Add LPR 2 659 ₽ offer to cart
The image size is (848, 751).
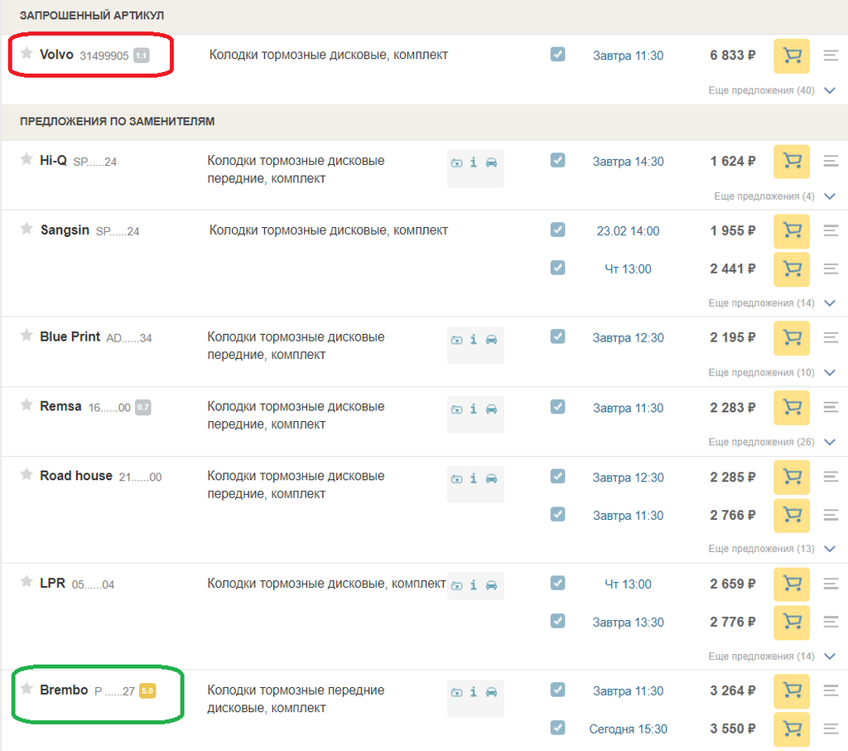[791, 584]
